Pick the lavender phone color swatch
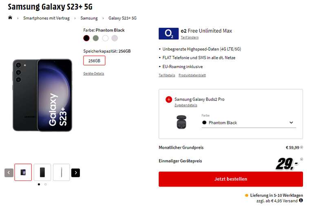 coord(115,38)
